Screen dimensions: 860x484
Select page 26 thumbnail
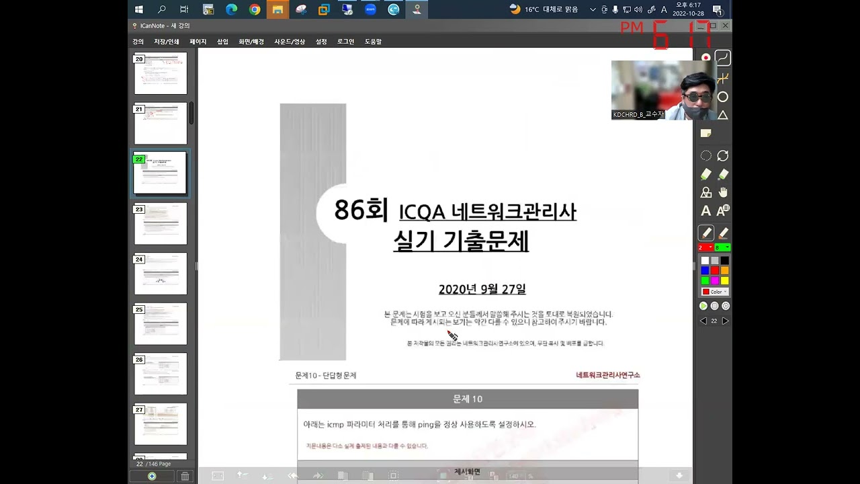pos(161,374)
